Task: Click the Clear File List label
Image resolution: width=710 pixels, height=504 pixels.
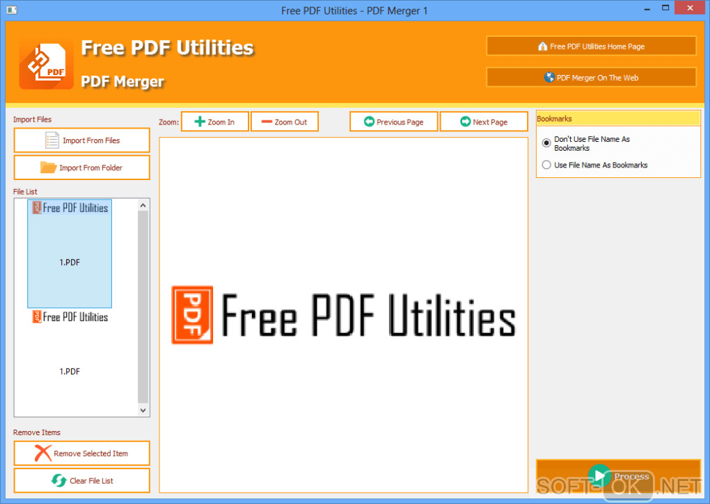Action: pos(91,481)
